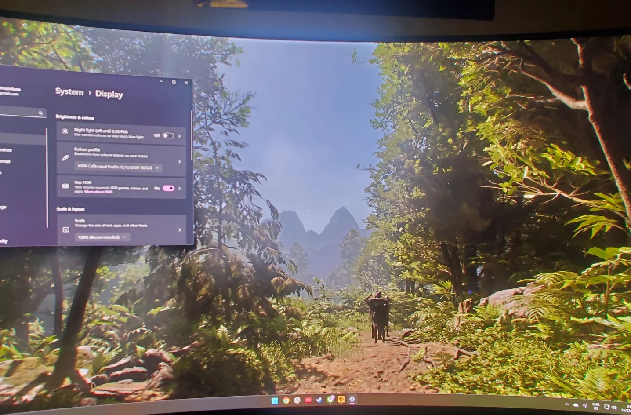
Task: Open the Windows Start menu
Action: coord(275,400)
